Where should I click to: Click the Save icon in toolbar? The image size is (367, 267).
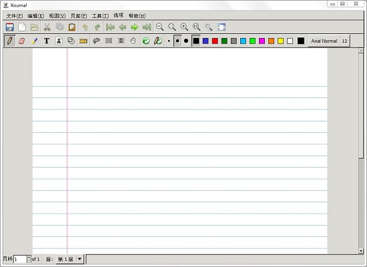[x=9, y=27]
